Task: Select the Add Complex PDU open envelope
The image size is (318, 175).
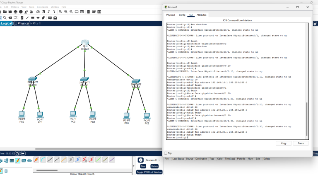Action: [55, 18]
